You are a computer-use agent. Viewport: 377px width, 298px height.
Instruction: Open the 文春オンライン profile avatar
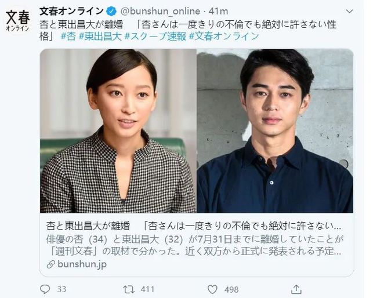coord(18,21)
